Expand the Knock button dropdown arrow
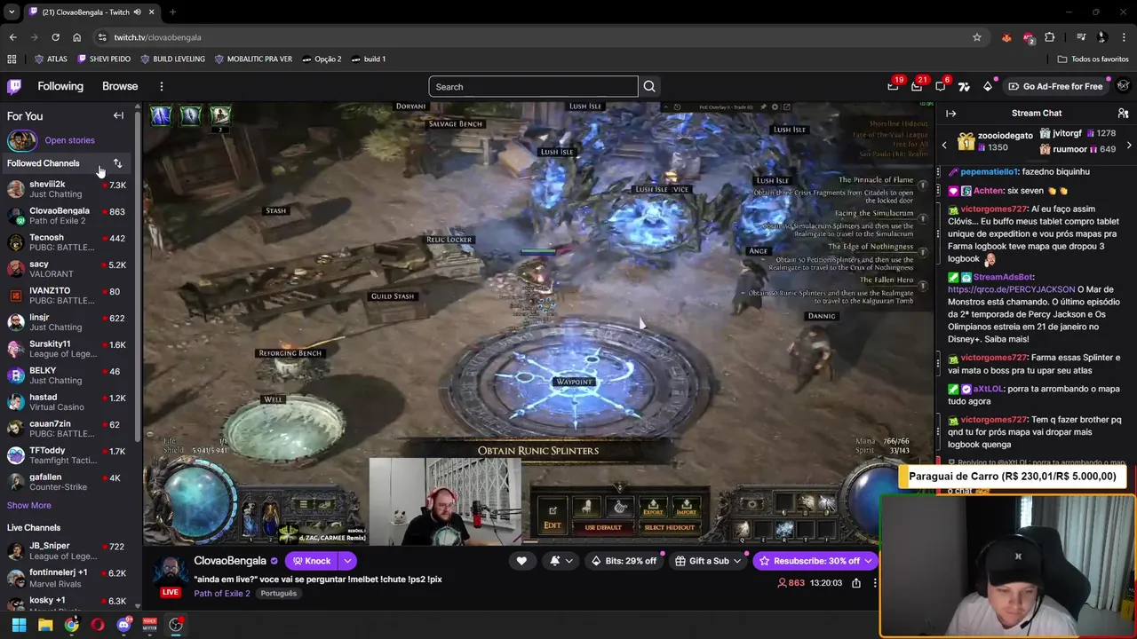1137x639 pixels. (x=347, y=561)
